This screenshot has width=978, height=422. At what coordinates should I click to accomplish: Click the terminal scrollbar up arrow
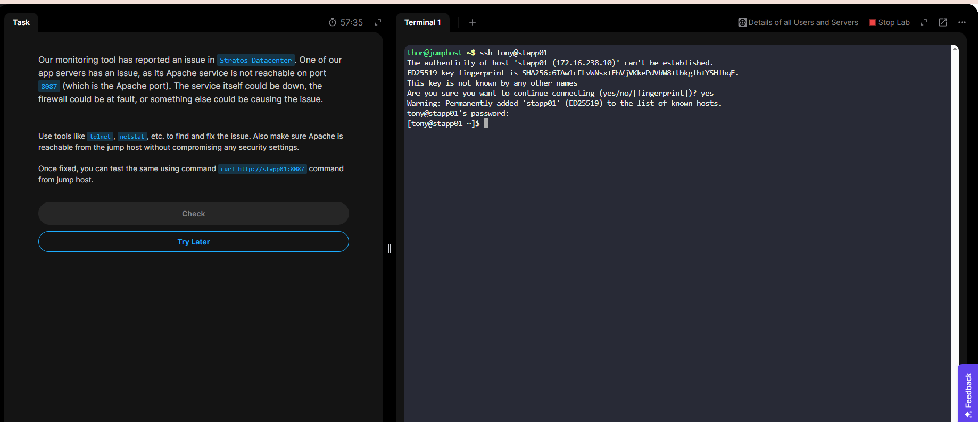tap(955, 49)
